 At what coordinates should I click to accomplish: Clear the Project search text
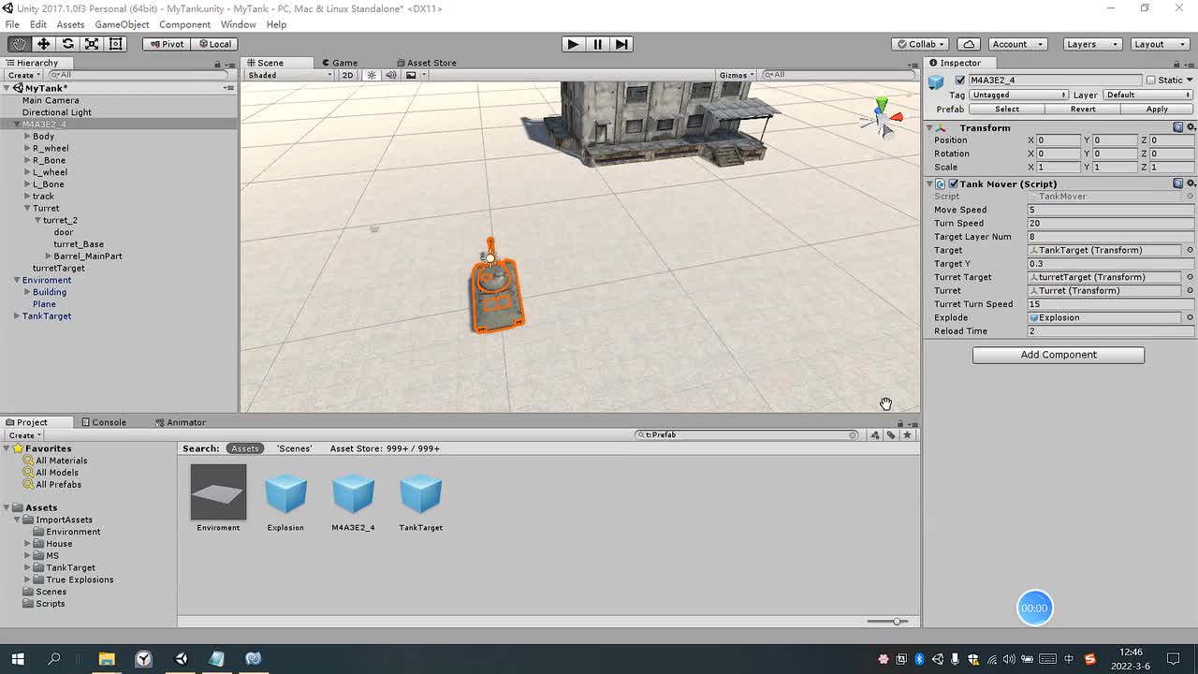click(x=853, y=435)
